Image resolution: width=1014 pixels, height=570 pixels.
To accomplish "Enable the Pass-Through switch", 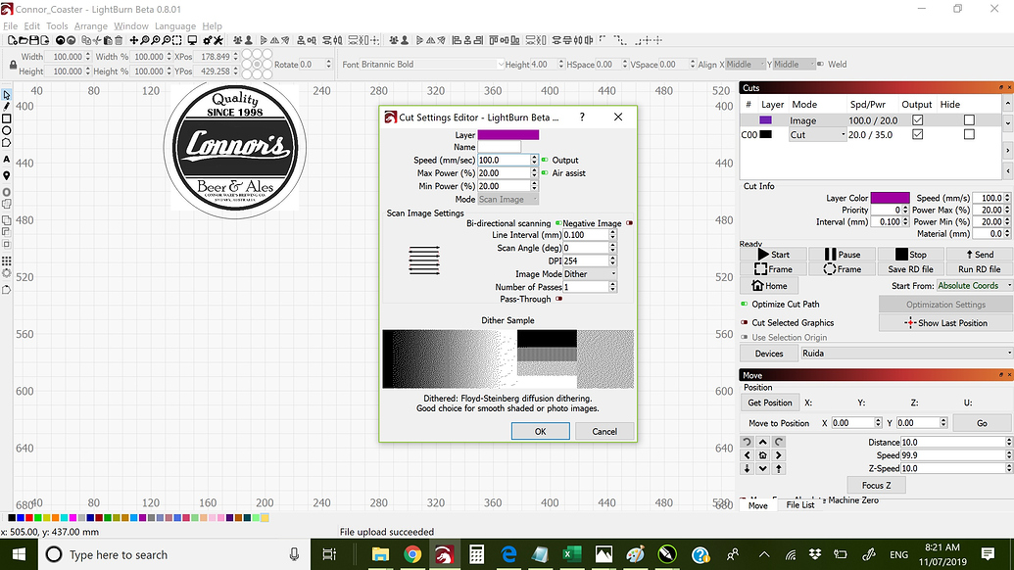I will click(x=558, y=300).
